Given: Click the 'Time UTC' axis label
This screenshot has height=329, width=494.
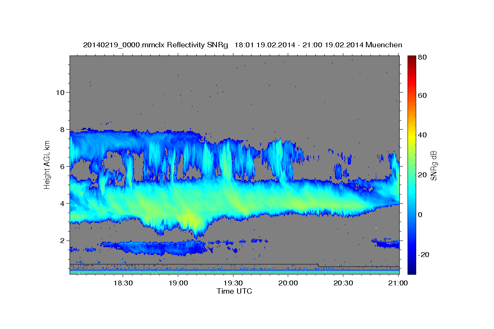Looking at the screenshot, I should [x=234, y=291].
